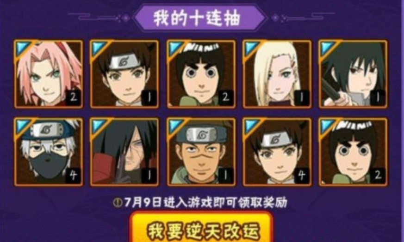Select bottom-row Tenten card with count 4
The width and height of the screenshot is (404, 242).
pos(277,152)
